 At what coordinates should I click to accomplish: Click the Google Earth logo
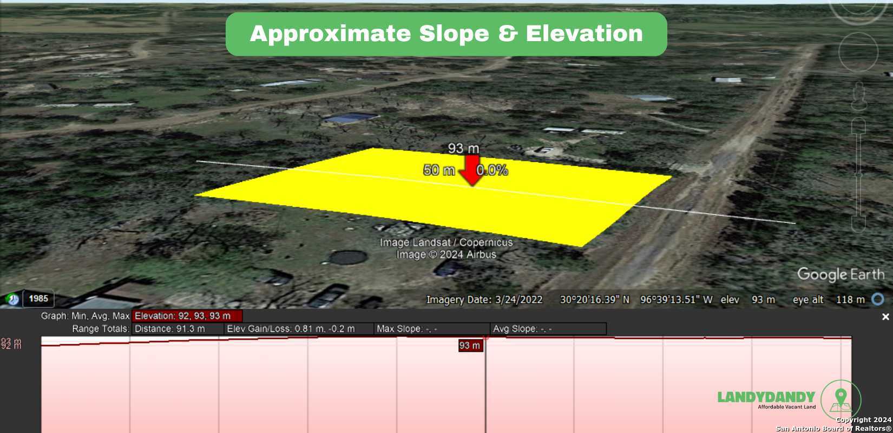[x=841, y=274]
